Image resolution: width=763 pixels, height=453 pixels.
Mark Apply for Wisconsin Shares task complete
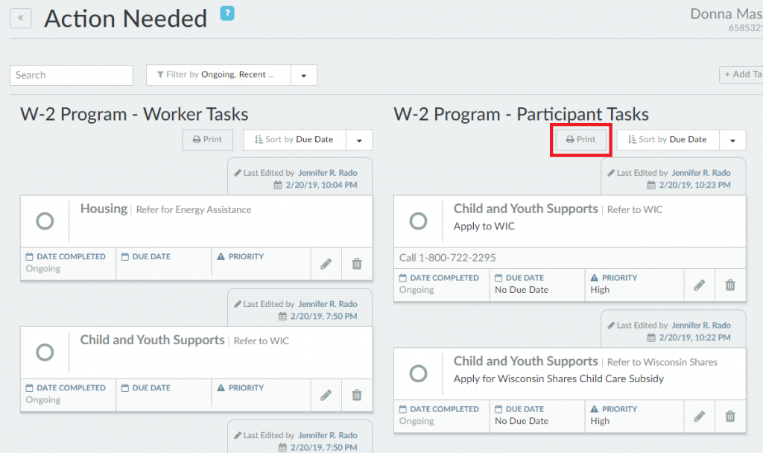coord(419,373)
